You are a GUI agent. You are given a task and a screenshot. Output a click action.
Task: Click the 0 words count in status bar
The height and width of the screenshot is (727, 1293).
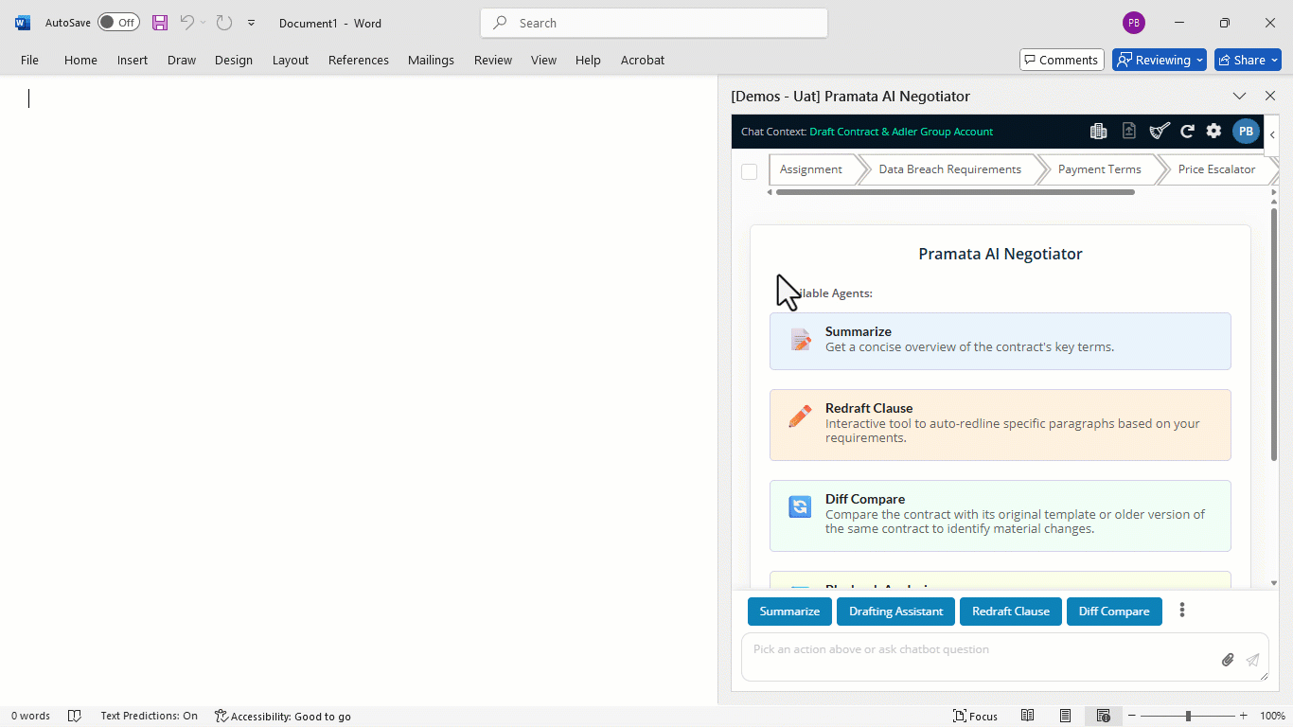coord(30,716)
